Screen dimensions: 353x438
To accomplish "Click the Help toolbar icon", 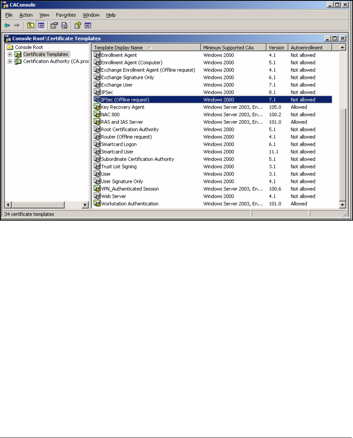I will pyautogui.click(x=77, y=25).
